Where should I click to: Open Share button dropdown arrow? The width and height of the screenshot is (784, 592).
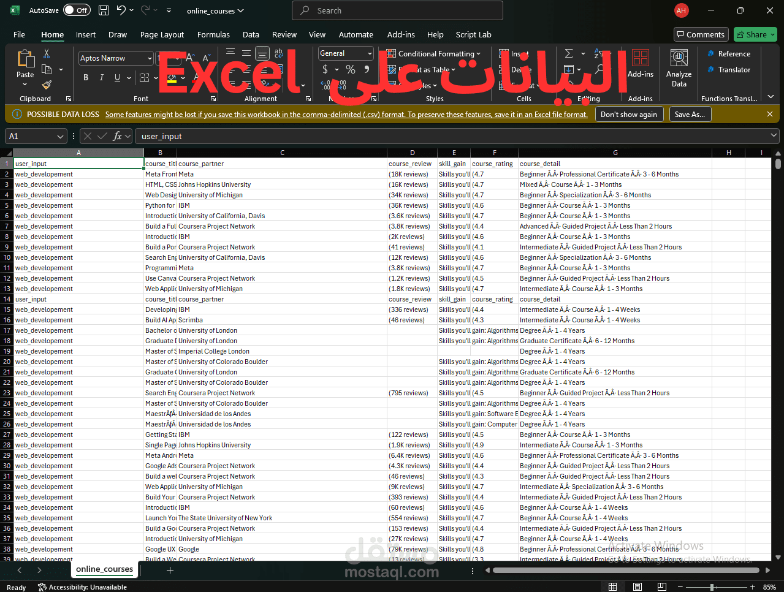point(772,34)
